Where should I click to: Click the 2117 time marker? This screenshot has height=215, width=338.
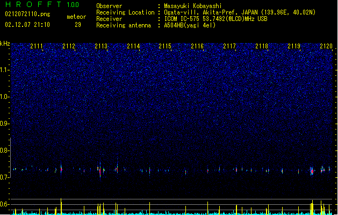click(x=229, y=46)
